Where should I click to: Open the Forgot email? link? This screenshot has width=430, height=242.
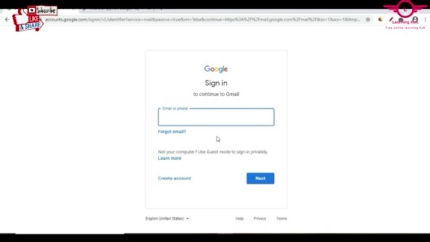[x=172, y=132]
